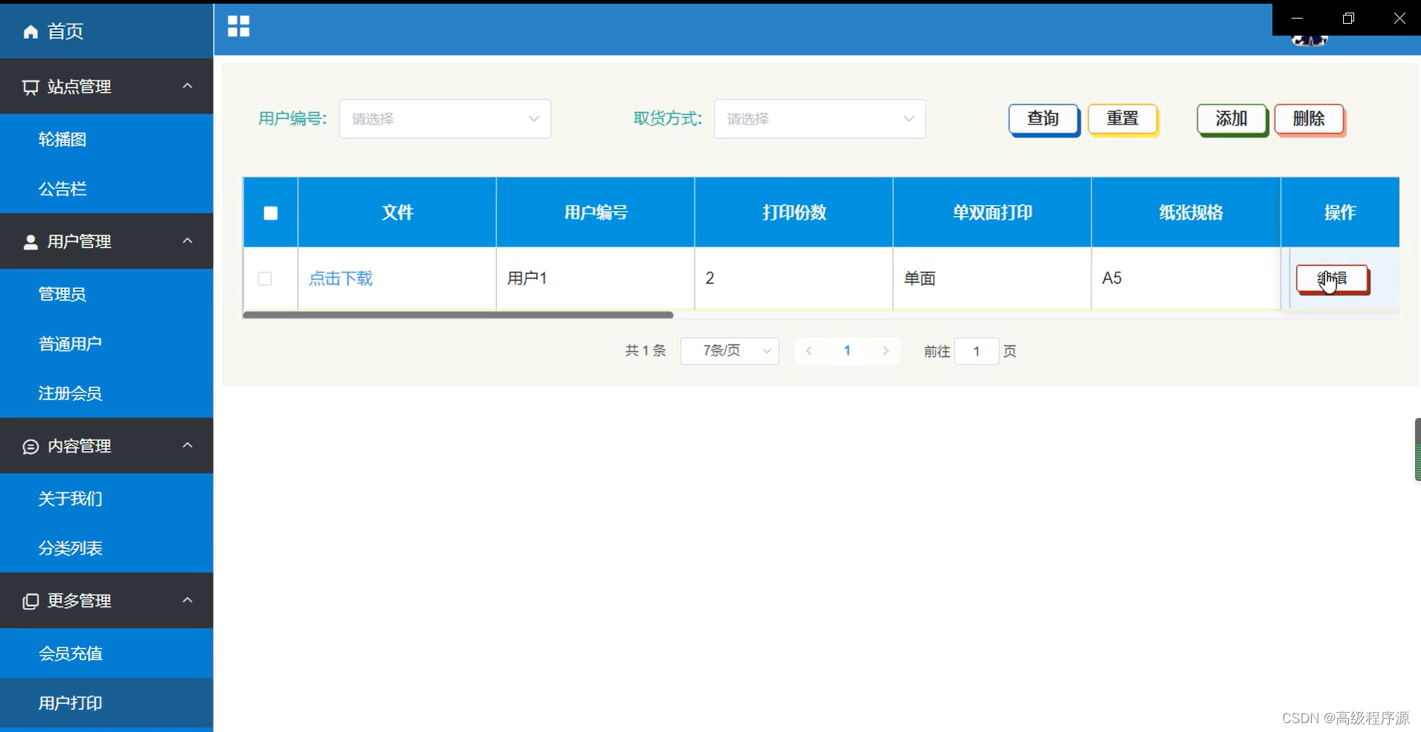Screen dimensions: 1421x732
Task: Click the grid menu icon in top bar
Action: 238,26
